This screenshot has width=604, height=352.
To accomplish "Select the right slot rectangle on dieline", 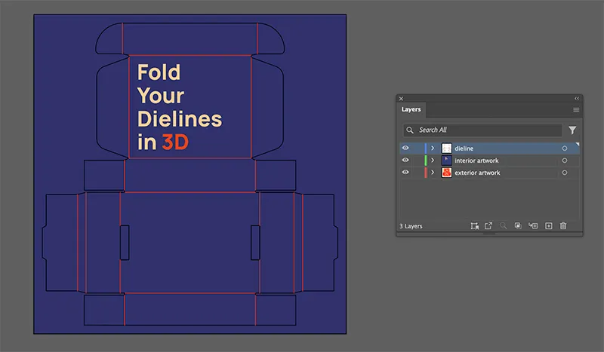I will click(255, 243).
